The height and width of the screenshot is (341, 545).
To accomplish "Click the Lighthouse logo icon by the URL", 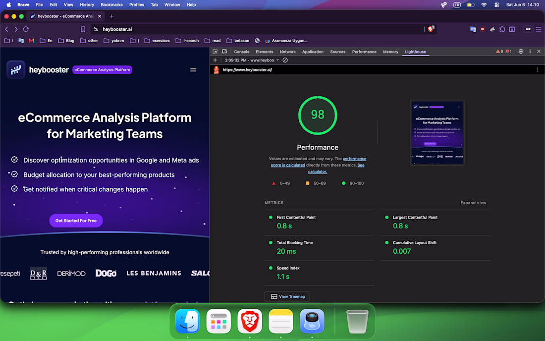I will tap(216, 70).
